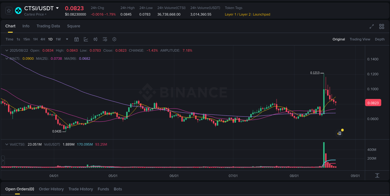Expand the bottom scale adjustment control
The width and height of the screenshot is (390, 196).
pyautogui.click(x=377, y=175)
